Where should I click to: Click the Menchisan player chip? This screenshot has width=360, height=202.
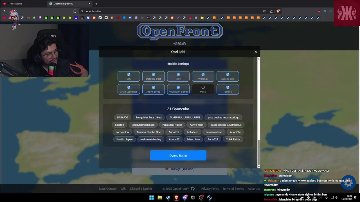point(193,139)
